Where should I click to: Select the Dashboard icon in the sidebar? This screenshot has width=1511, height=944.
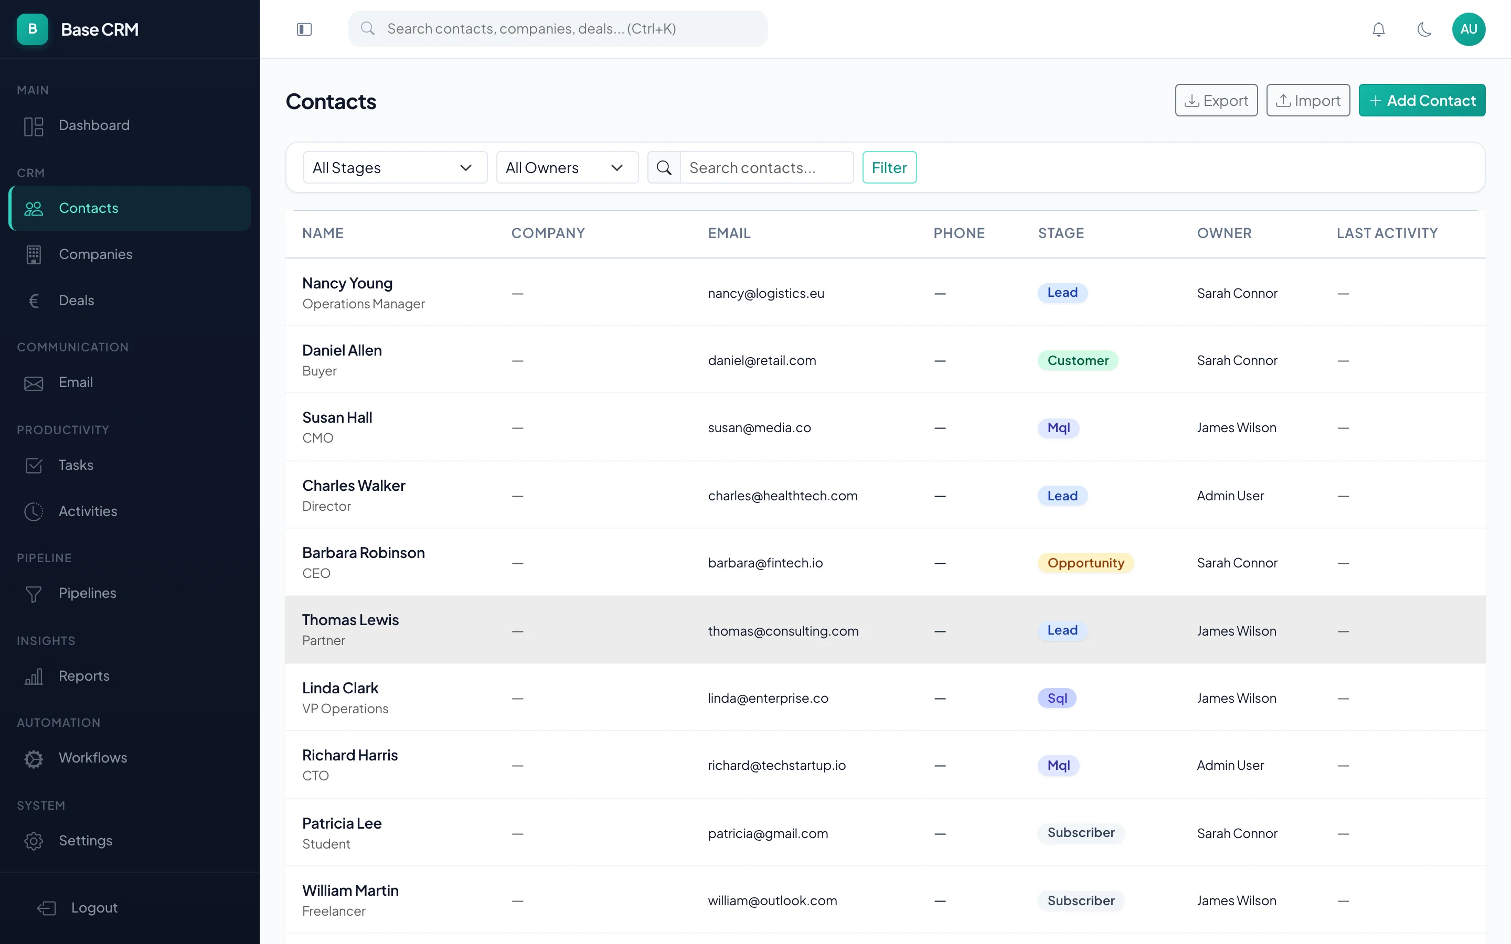click(x=34, y=125)
